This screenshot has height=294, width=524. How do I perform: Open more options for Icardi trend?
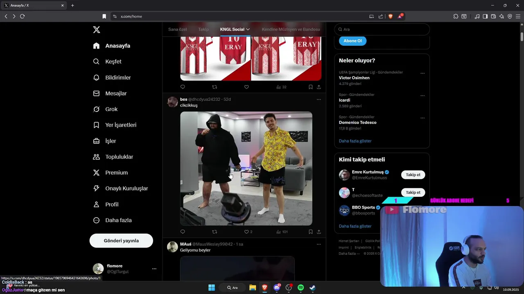(422, 96)
